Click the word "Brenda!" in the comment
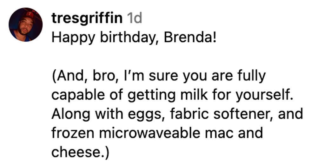The width and height of the screenshot is (311, 168). coord(190,38)
